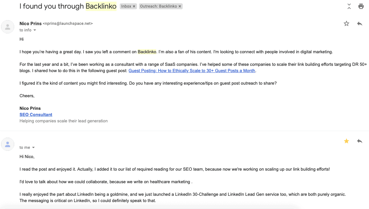Viewport: 369px width, 209px height.
Task: Remove the Inbox label
Action: pyautogui.click(x=134, y=6)
